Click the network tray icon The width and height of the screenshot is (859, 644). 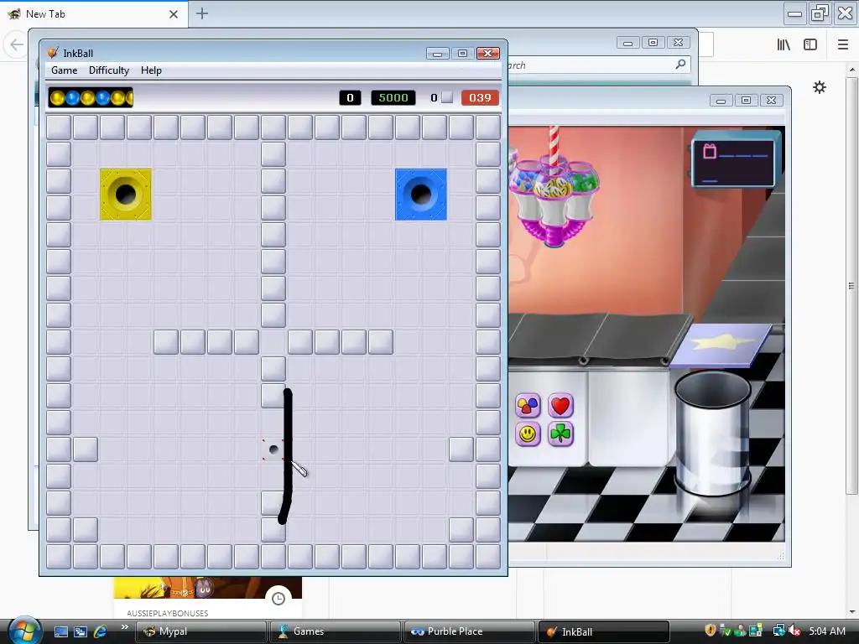pos(779,631)
